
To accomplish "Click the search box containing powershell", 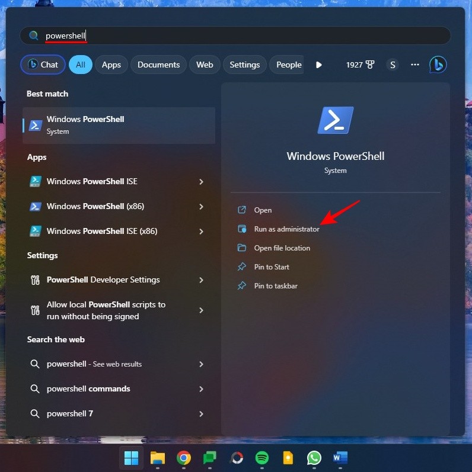I will [x=237, y=36].
